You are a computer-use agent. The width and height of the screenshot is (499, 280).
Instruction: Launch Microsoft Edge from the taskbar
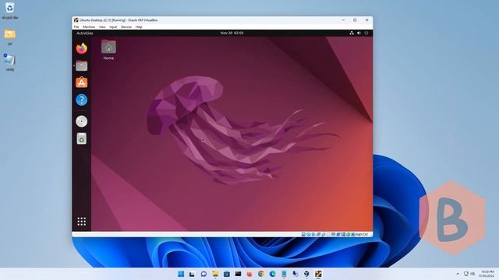272,274
